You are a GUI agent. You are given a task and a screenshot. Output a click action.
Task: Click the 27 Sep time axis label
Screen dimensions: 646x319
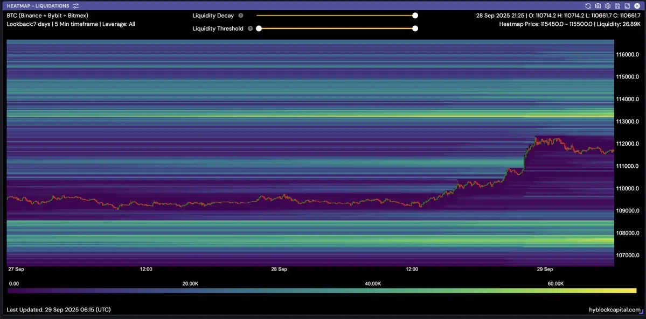point(17,269)
